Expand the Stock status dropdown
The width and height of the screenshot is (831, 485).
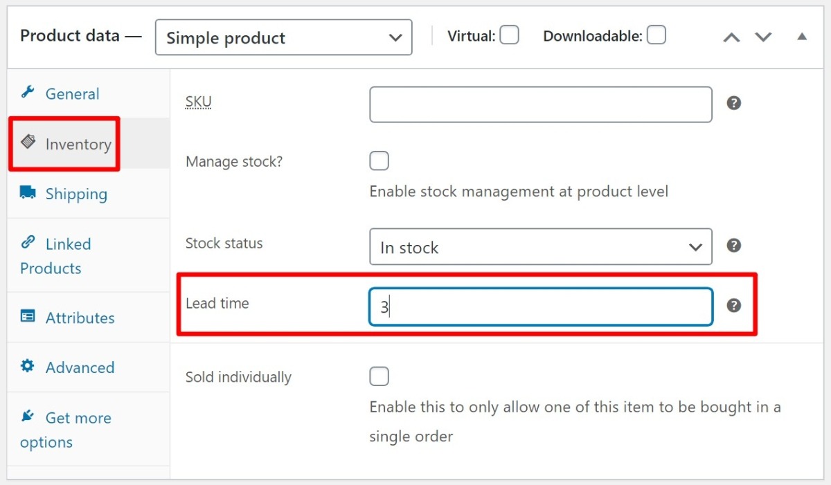click(540, 247)
